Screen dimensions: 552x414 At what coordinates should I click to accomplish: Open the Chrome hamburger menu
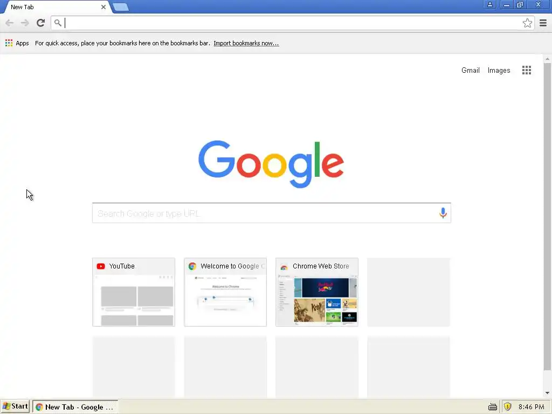coord(543,23)
